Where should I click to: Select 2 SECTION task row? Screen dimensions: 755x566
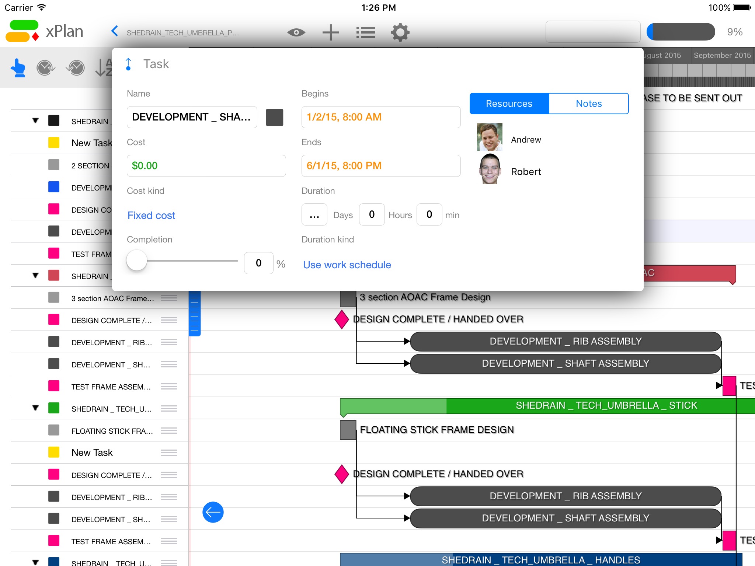pos(62,165)
